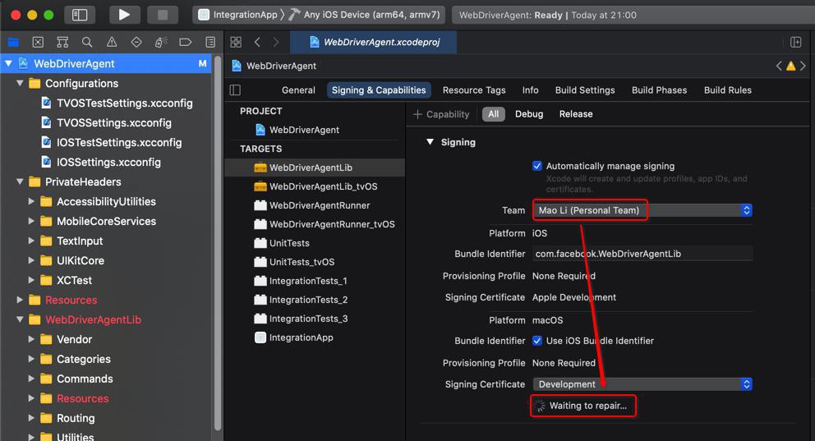Toggle Use iOS Bundle Identifier checkbox
This screenshot has height=441, width=815.
[537, 341]
